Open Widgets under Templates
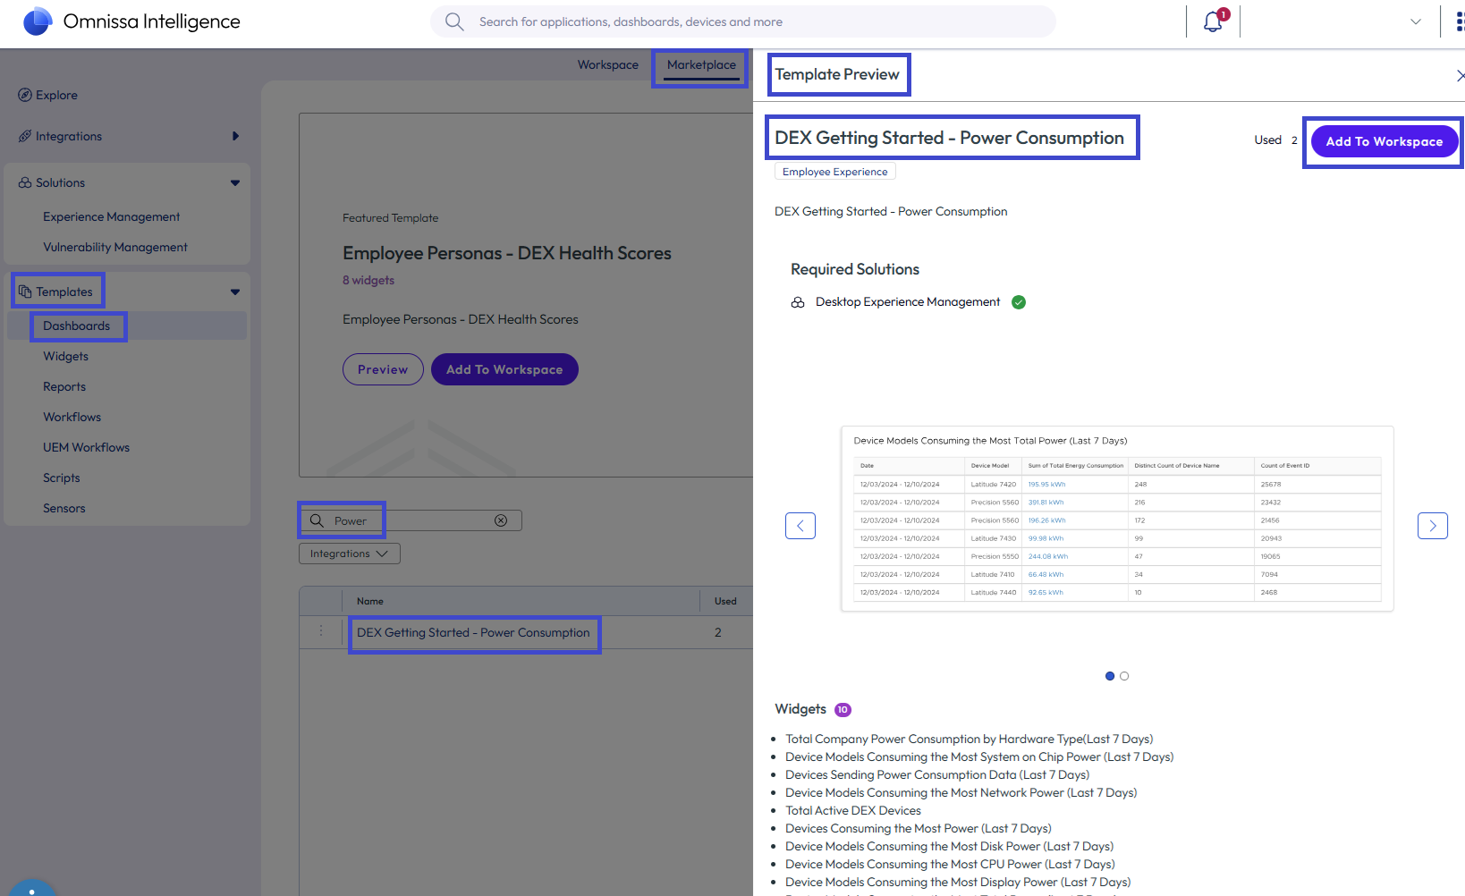1465x896 pixels. click(x=66, y=356)
